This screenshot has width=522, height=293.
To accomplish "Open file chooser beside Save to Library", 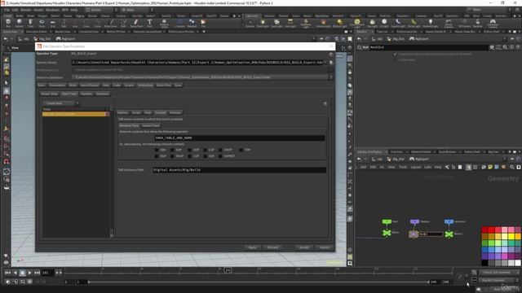I will (331, 63).
